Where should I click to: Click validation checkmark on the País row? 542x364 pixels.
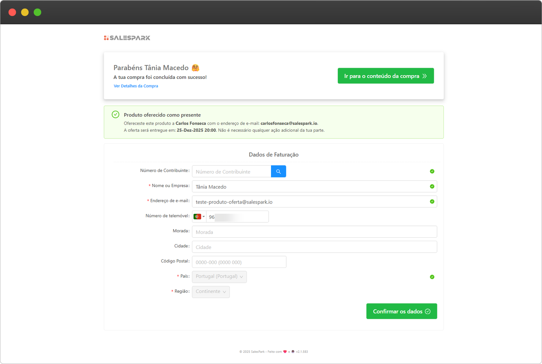(x=432, y=277)
